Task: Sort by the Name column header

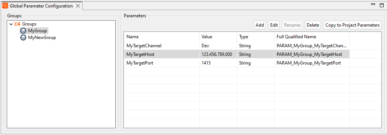Action: (x=162, y=37)
